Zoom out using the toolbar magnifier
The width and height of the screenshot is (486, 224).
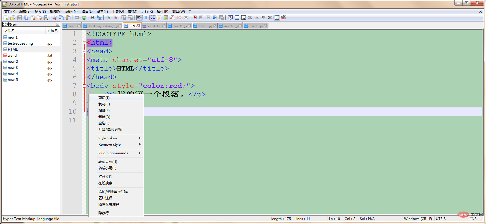[115, 18]
